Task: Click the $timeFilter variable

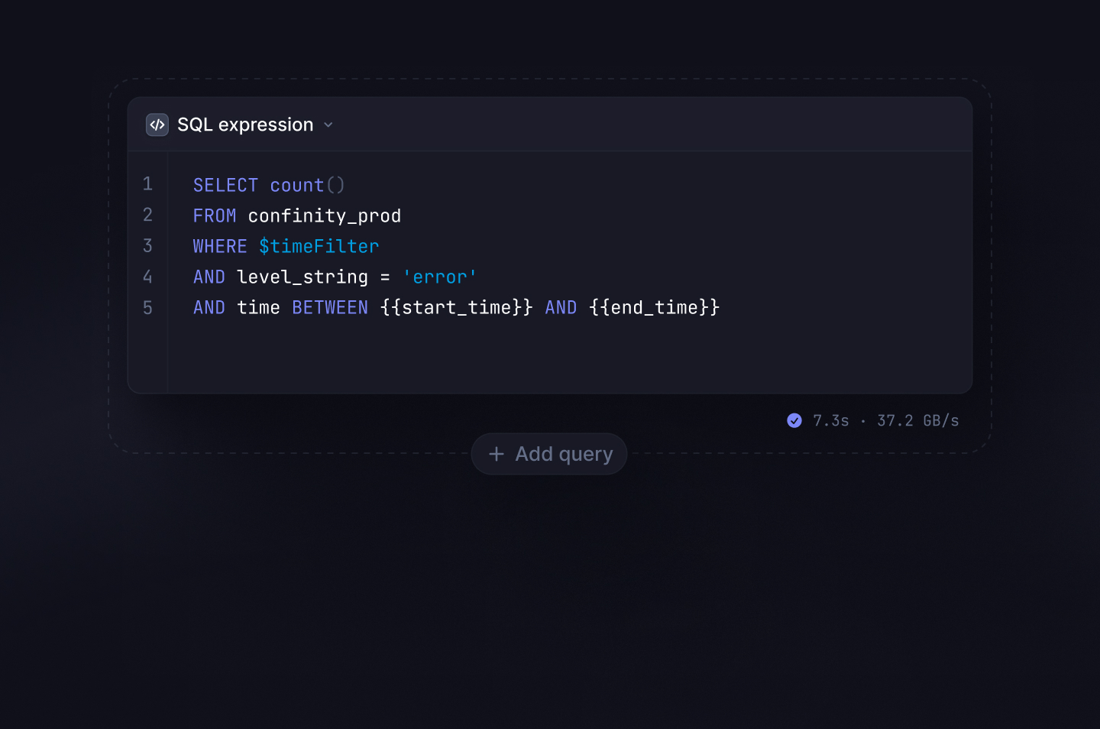Action: (319, 247)
